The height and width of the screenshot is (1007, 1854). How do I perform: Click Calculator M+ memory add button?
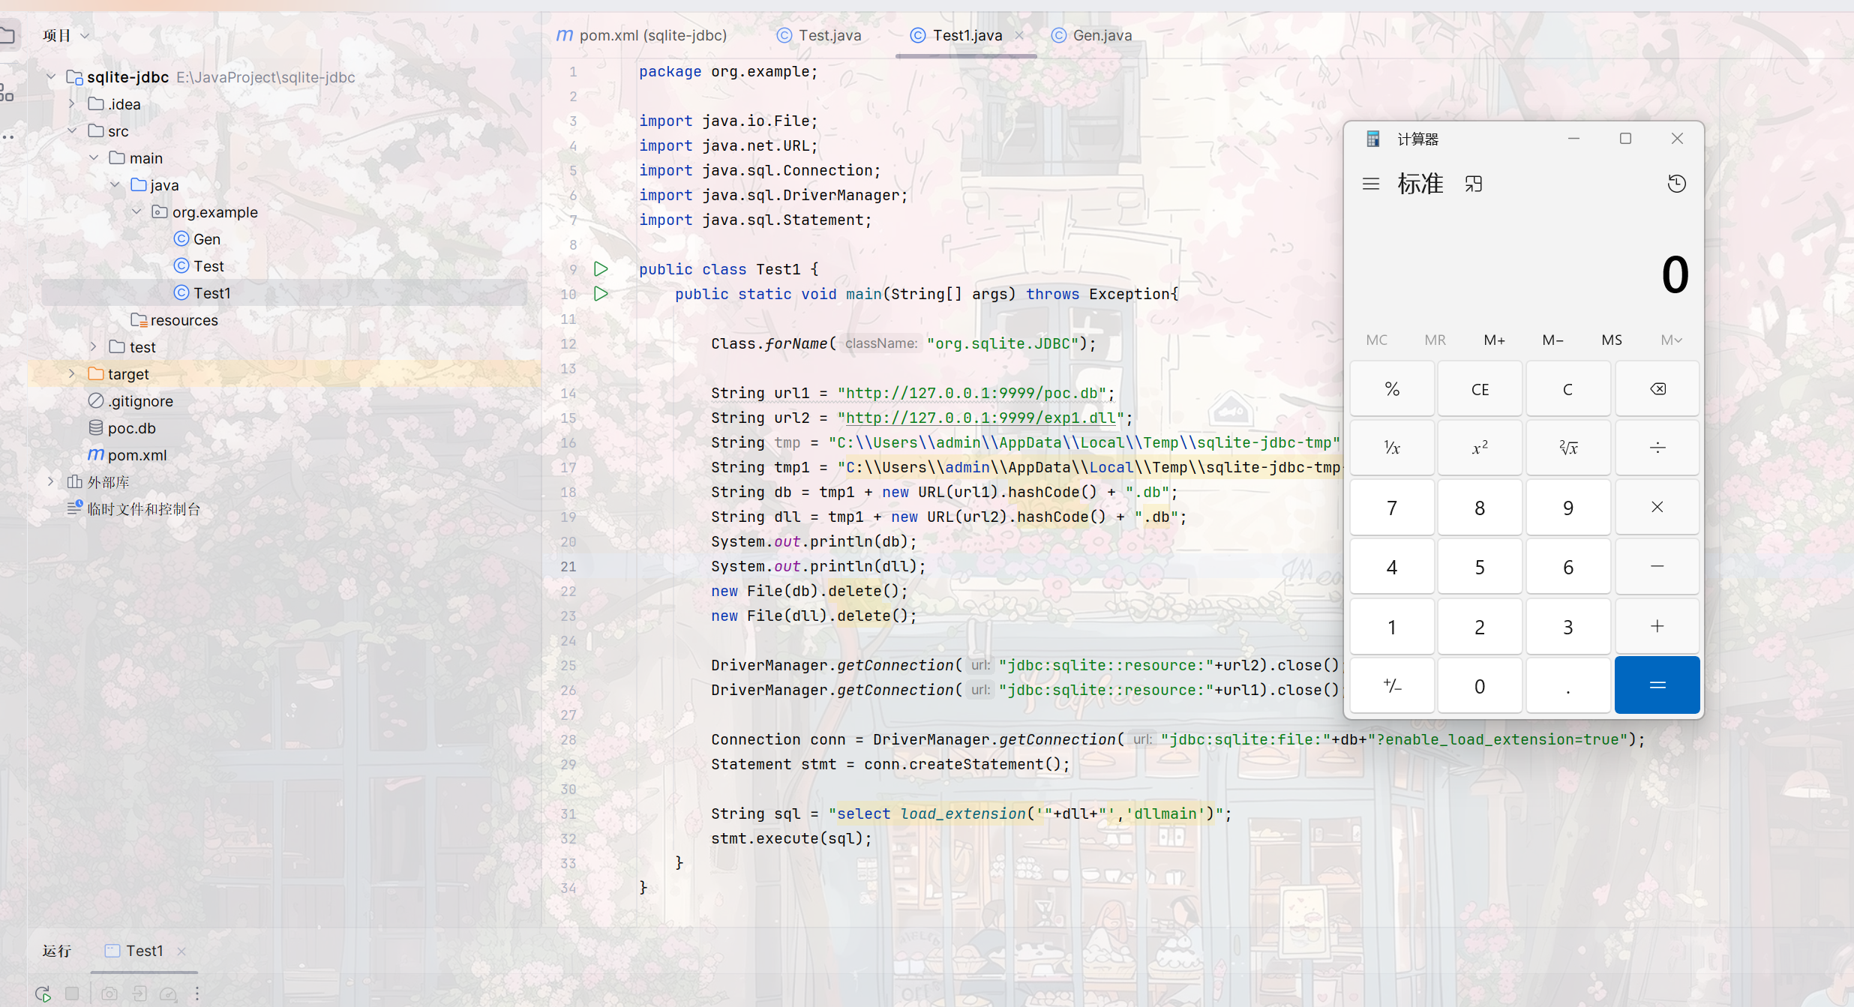(x=1494, y=340)
